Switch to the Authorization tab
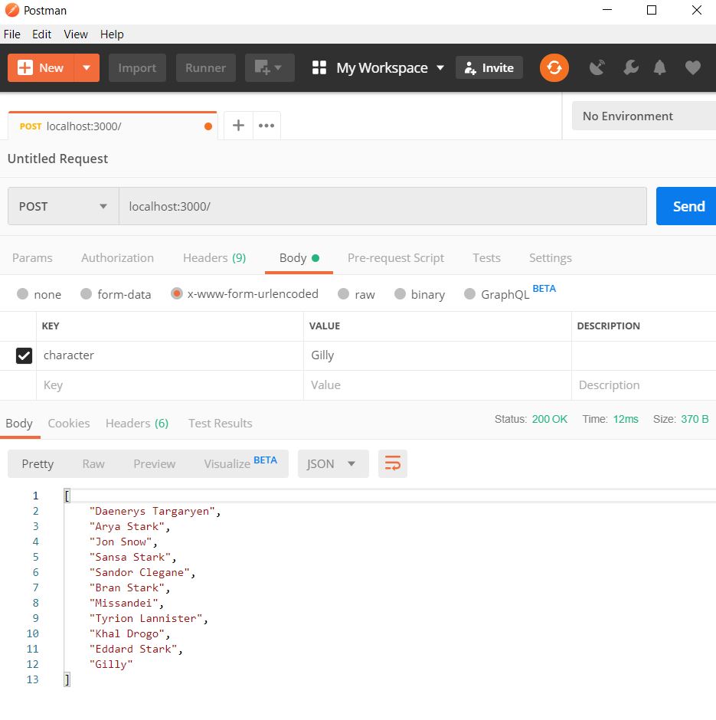The height and width of the screenshot is (720, 716). coord(117,257)
